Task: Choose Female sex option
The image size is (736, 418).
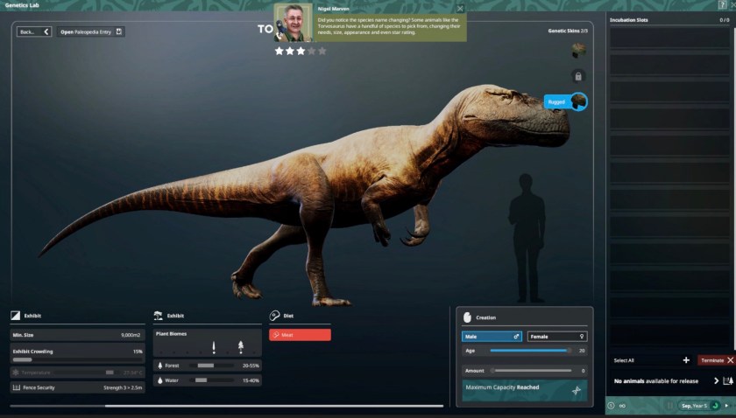Action: pyautogui.click(x=557, y=337)
